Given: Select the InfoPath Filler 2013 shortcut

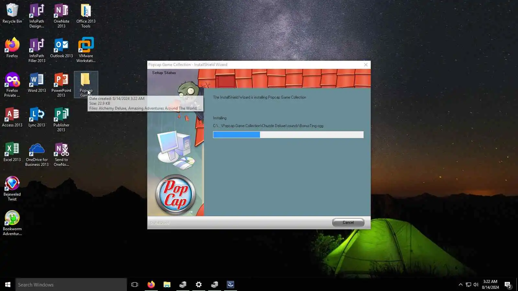Looking at the screenshot, I should coord(37,50).
